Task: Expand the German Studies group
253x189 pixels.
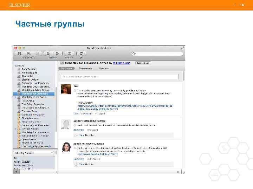Action: 15,129
